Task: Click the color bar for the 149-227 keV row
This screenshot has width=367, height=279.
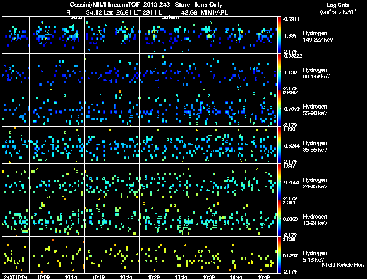Action: [x=279, y=35]
